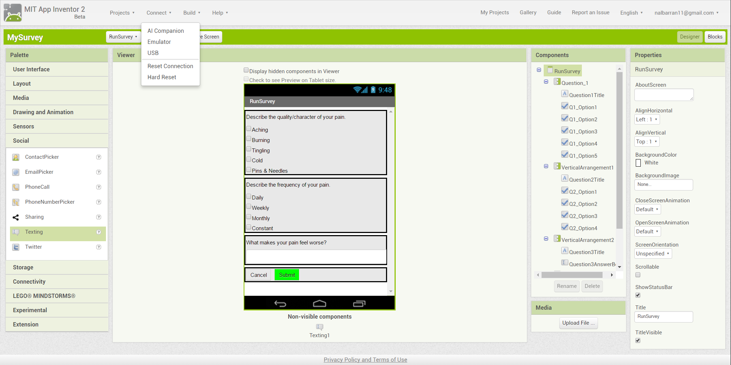Open the RunSurvey screen selector dropdown
731x365 pixels.
pos(123,37)
